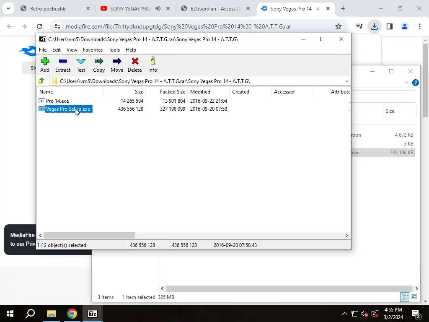Expand the Explorer ribbon chevron
429x322 pixels.
406,83
